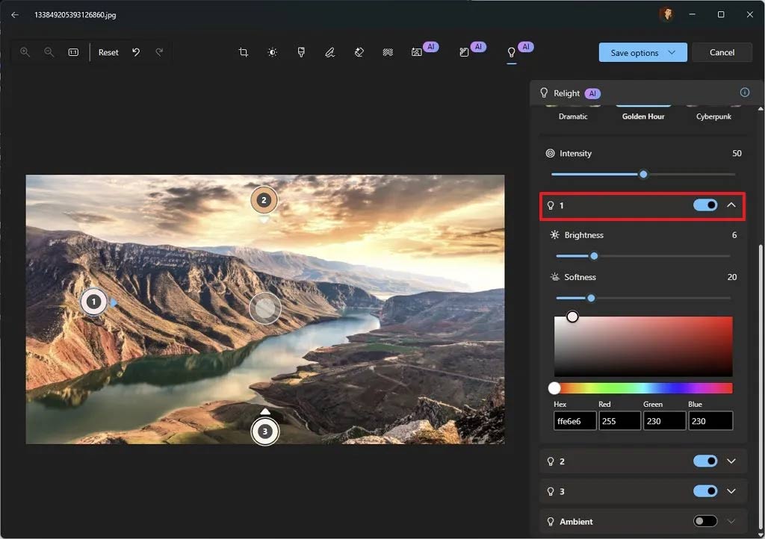765x539 pixels.
Task: Enable the Ambient light option
Action: [x=704, y=521]
